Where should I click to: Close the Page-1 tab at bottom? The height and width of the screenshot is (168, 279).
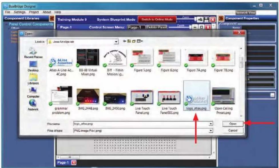pos(74,163)
